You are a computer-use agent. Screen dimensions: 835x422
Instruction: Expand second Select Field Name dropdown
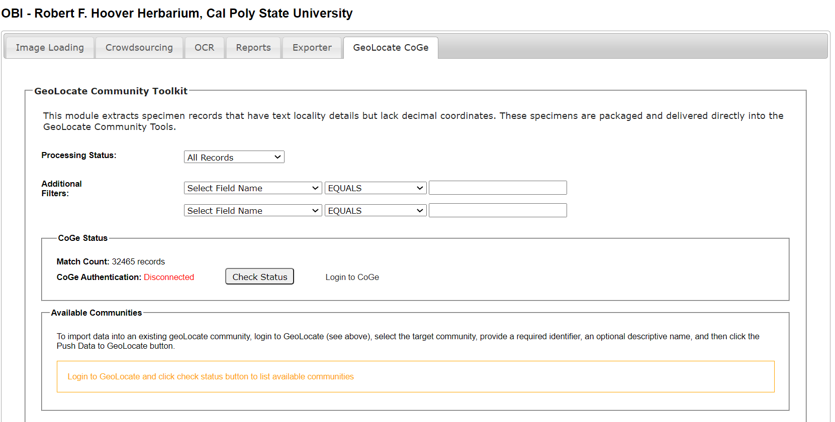point(253,211)
